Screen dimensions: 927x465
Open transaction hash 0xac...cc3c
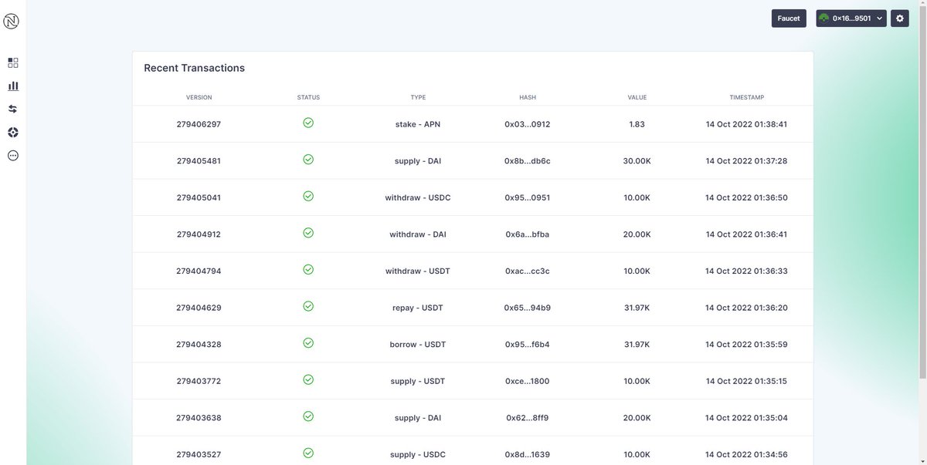[x=528, y=271]
